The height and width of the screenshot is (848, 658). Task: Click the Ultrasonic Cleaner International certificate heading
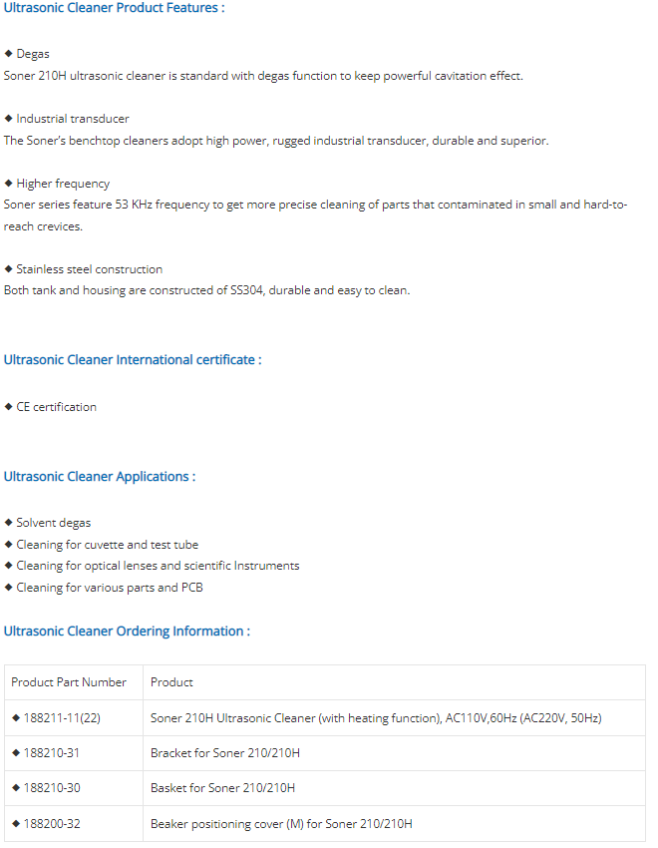coord(133,359)
